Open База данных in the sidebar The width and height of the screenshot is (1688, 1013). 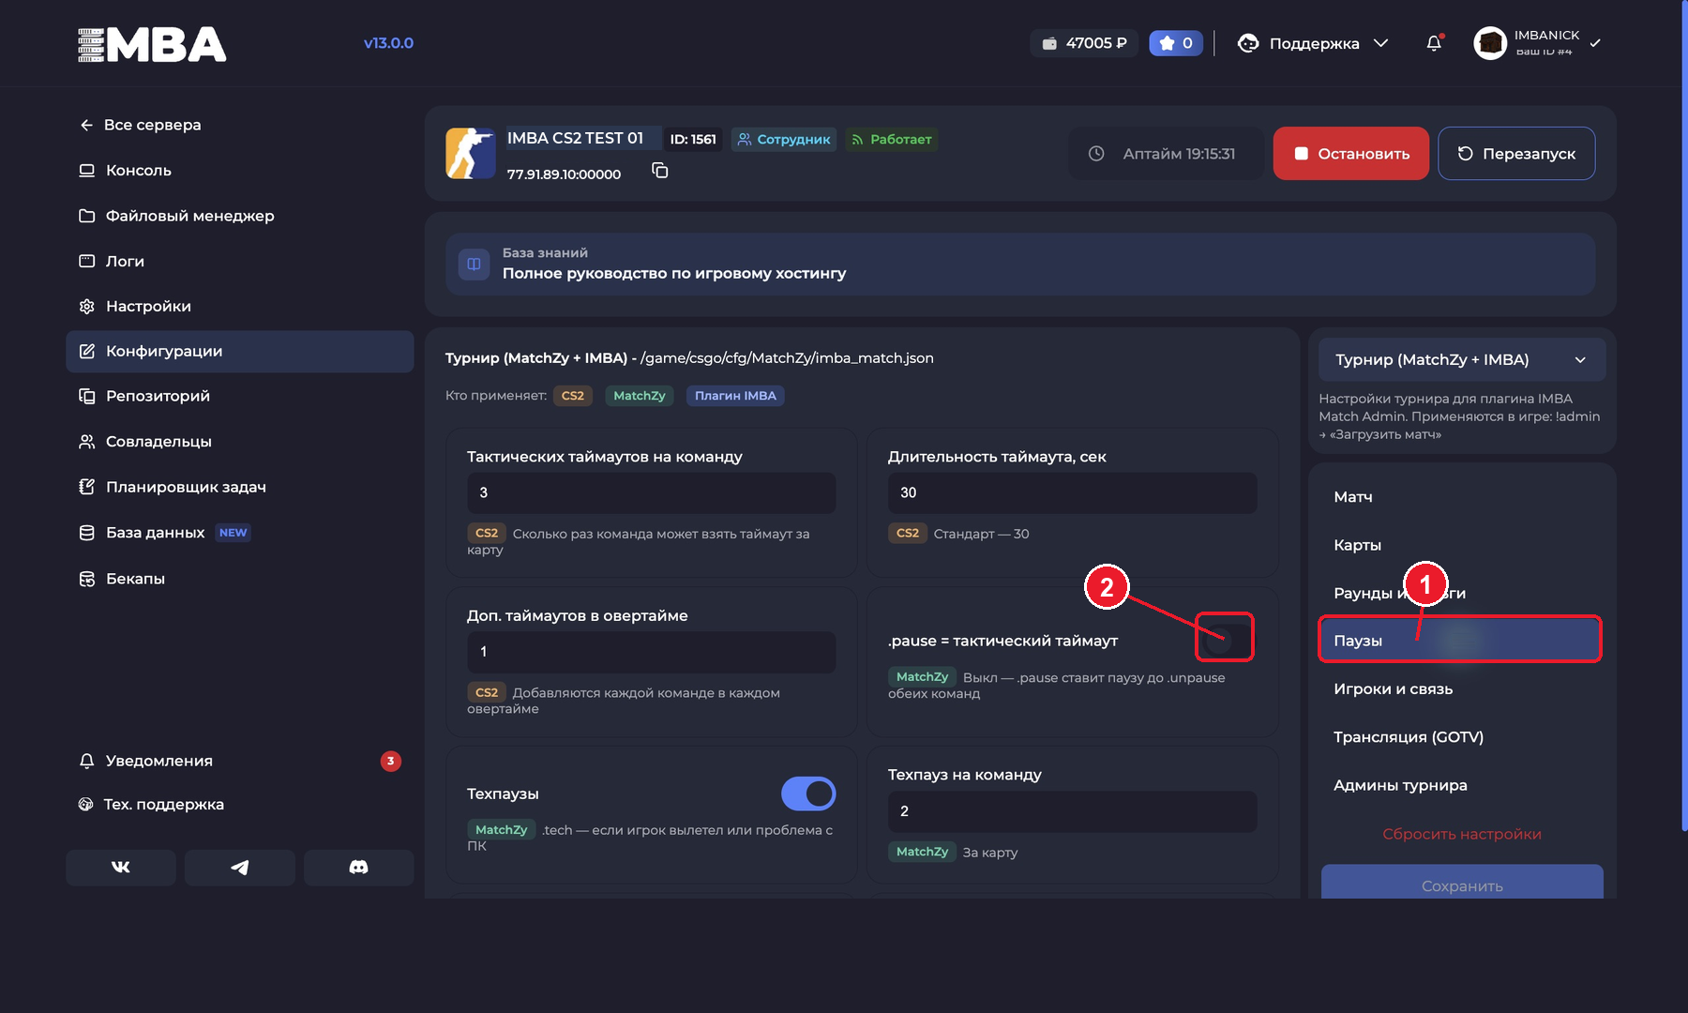coord(239,533)
